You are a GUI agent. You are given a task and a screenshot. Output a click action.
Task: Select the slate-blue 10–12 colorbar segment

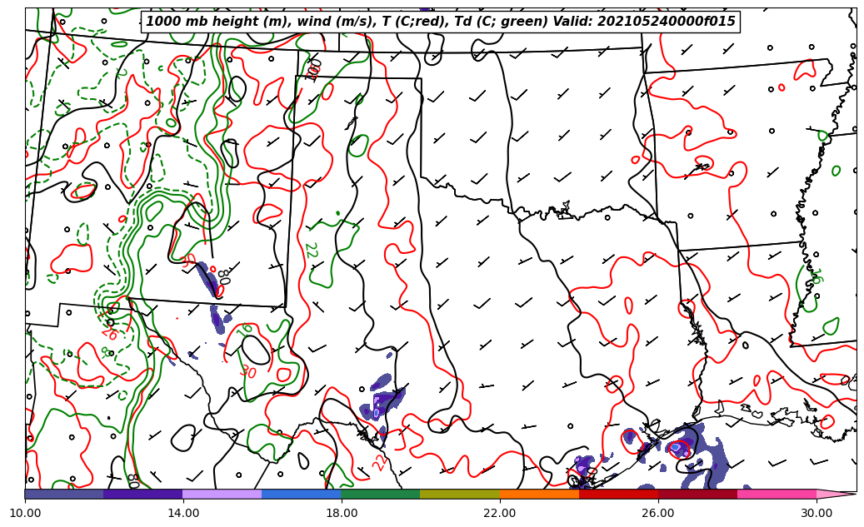pyautogui.click(x=64, y=494)
